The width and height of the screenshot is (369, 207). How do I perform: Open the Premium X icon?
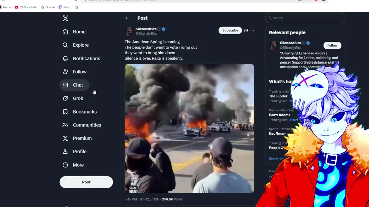tap(65, 138)
